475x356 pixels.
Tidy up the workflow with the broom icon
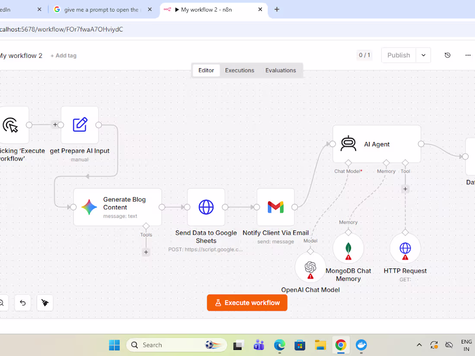45,303
